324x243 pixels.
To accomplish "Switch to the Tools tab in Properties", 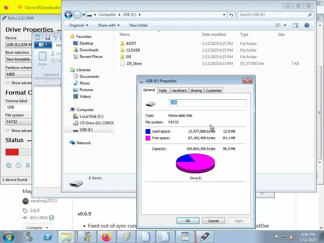I will 163,90.
